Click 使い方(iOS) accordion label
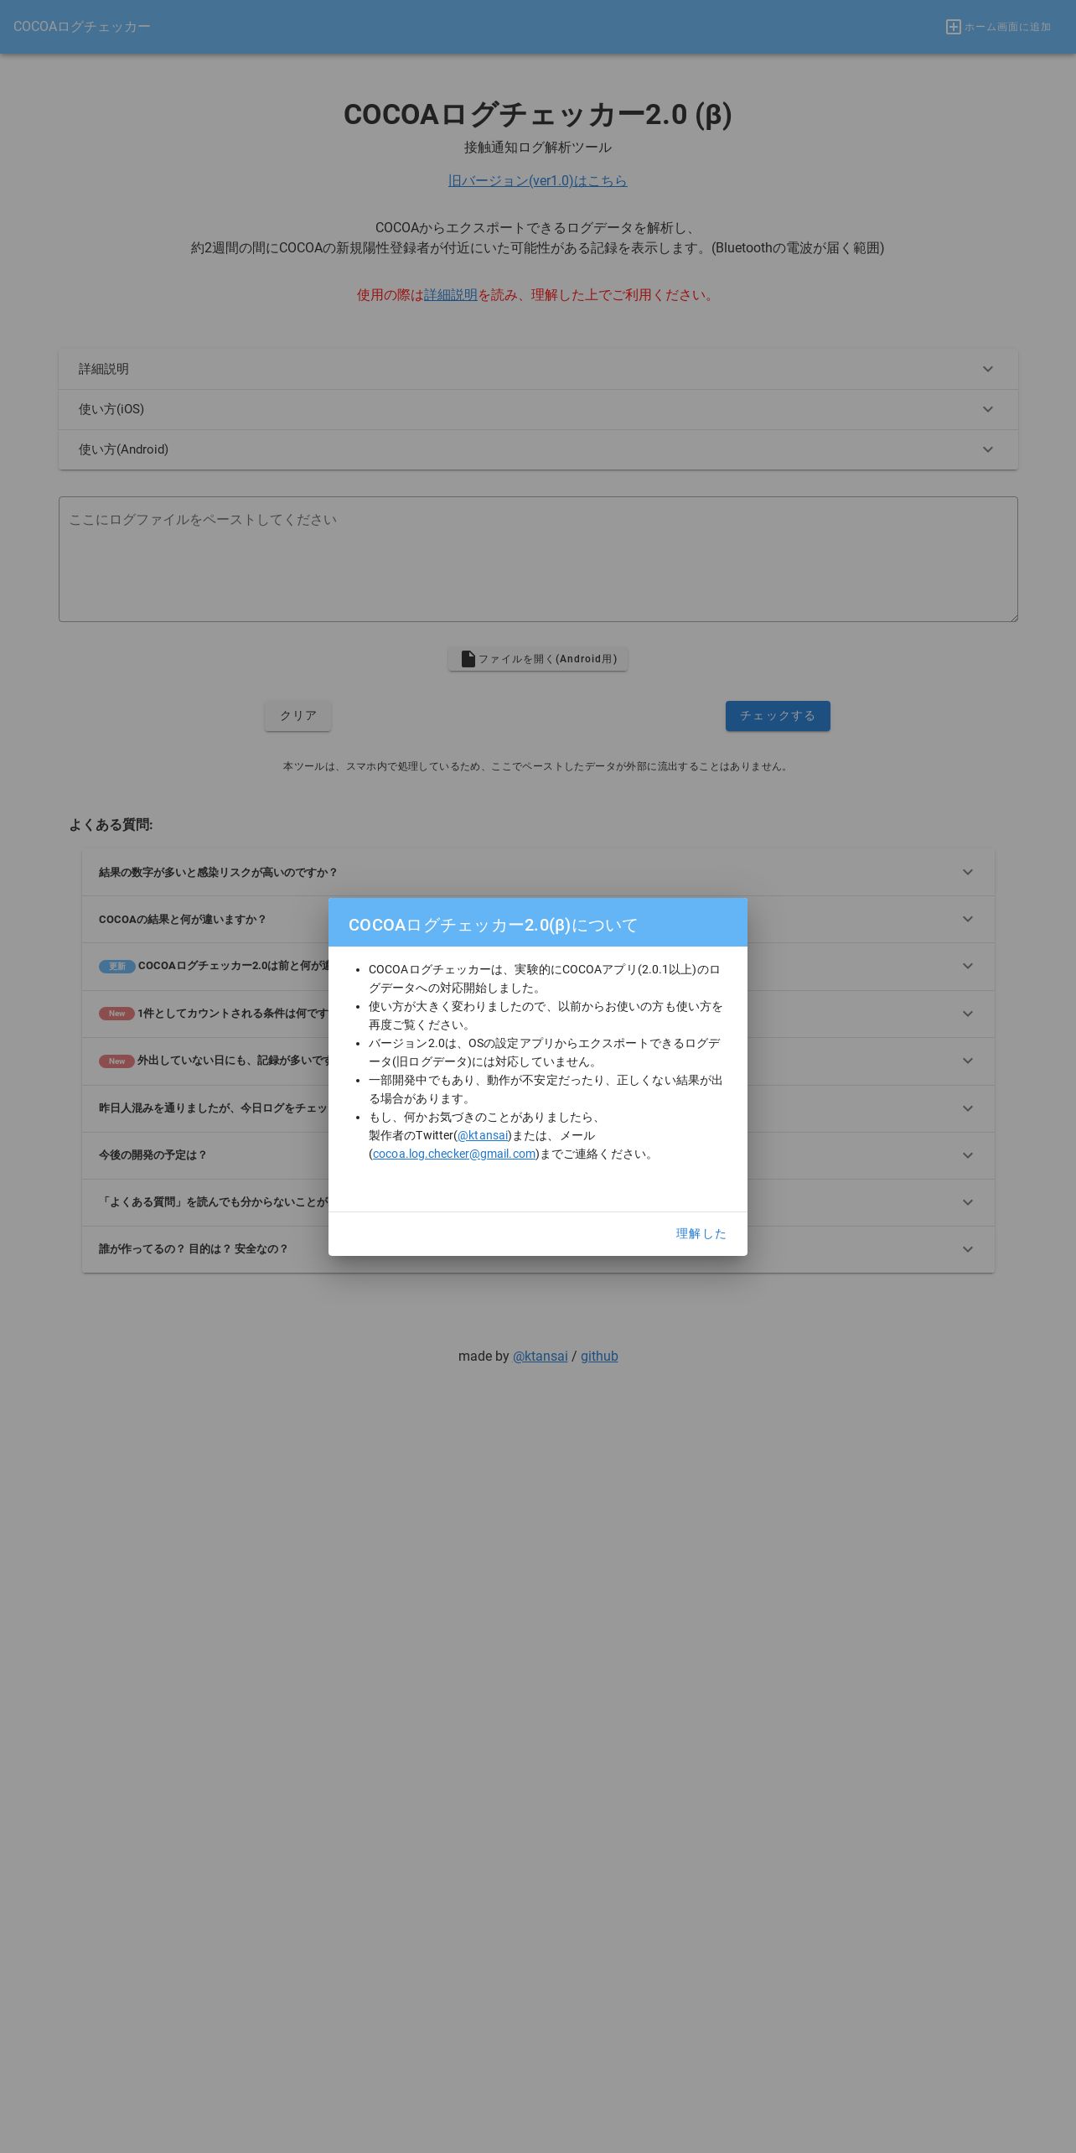The width and height of the screenshot is (1076, 2153). [x=111, y=409]
